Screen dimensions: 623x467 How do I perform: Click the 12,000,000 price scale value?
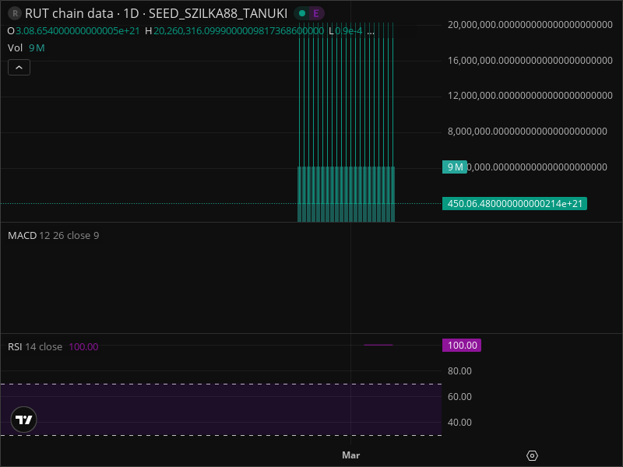[x=530, y=95]
